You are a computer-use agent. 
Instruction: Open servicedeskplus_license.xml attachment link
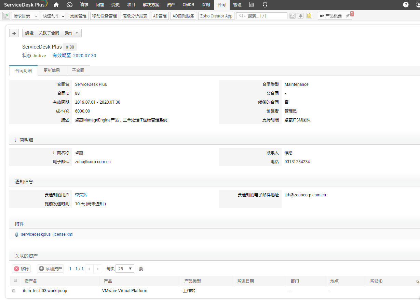pyautogui.click(x=47, y=234)
